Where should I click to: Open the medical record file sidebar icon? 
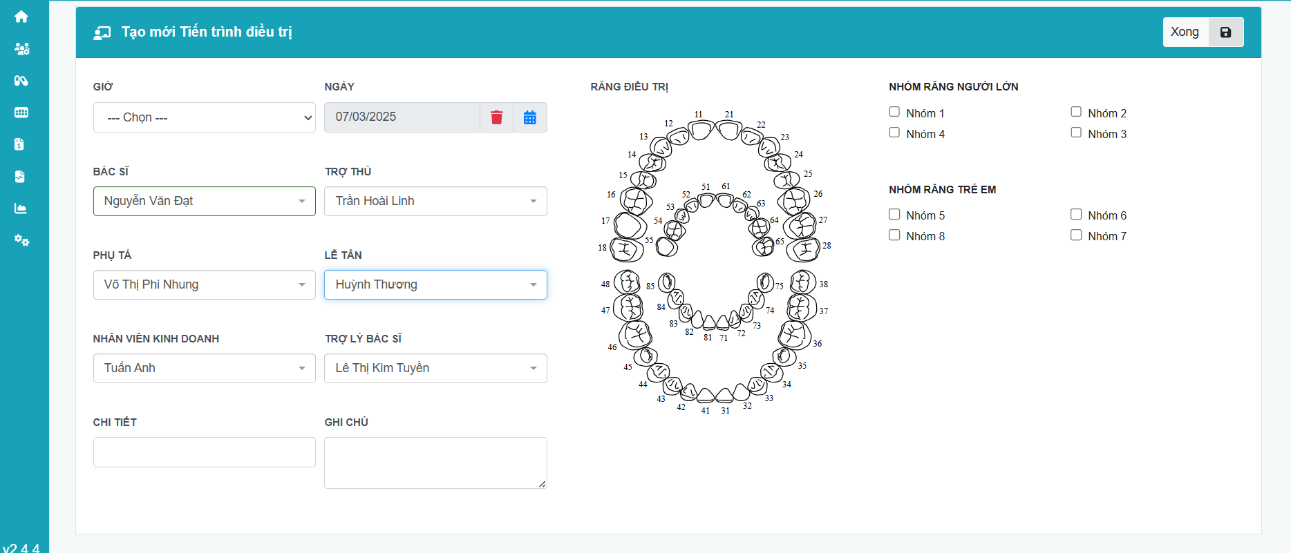pos(20,177)
